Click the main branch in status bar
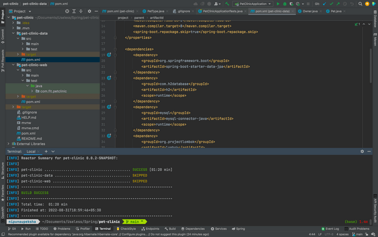This screenshot has height=237, width=378. [357, 234]
